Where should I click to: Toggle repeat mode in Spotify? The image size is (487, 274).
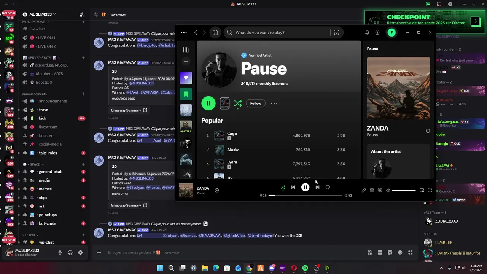(328, 187)
